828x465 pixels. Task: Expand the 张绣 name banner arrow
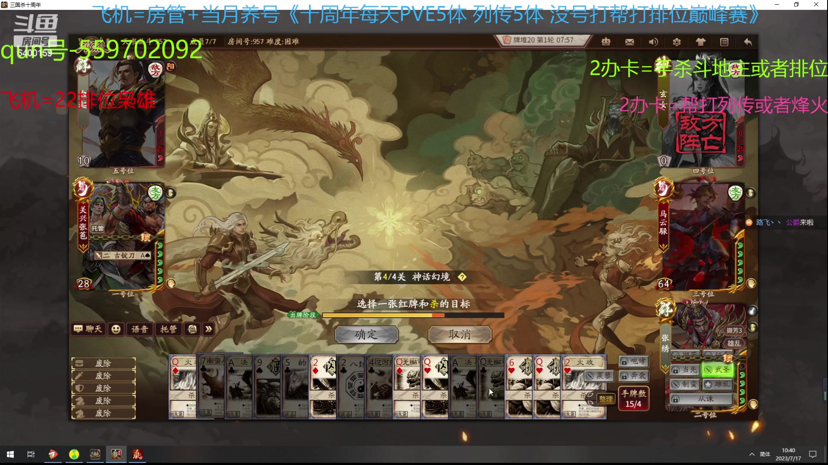(x=665, y=368)
